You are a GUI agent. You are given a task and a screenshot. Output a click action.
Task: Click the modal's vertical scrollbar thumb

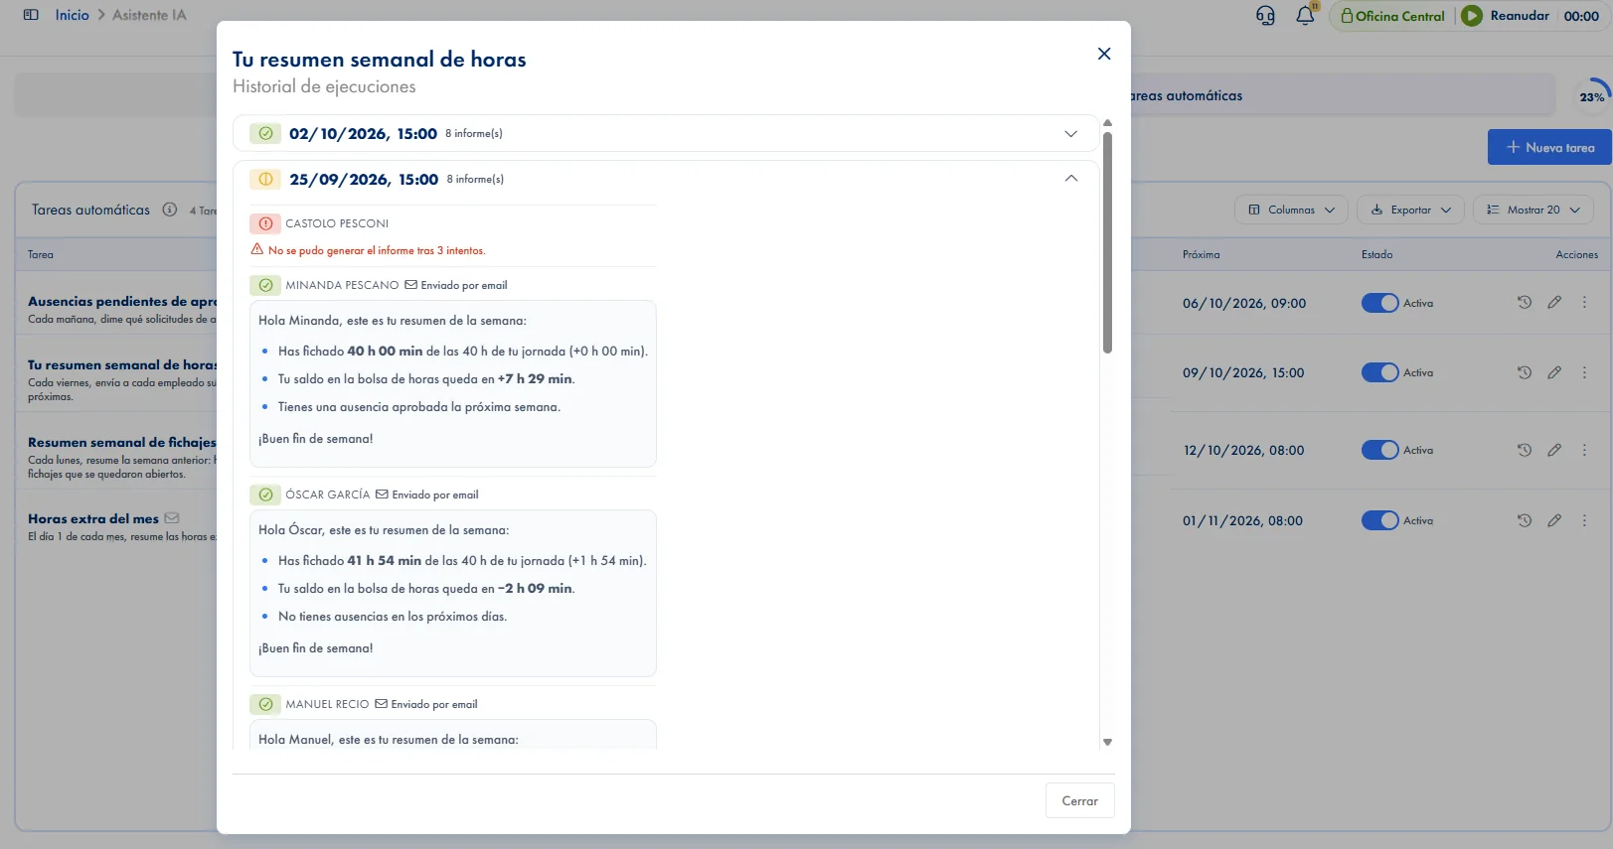(x=1107, y=242)
